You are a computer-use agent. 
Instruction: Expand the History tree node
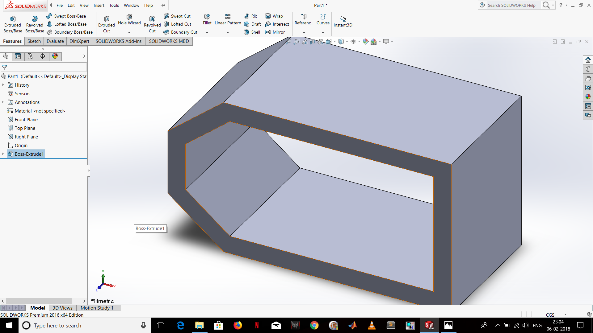tap(3, 85)
